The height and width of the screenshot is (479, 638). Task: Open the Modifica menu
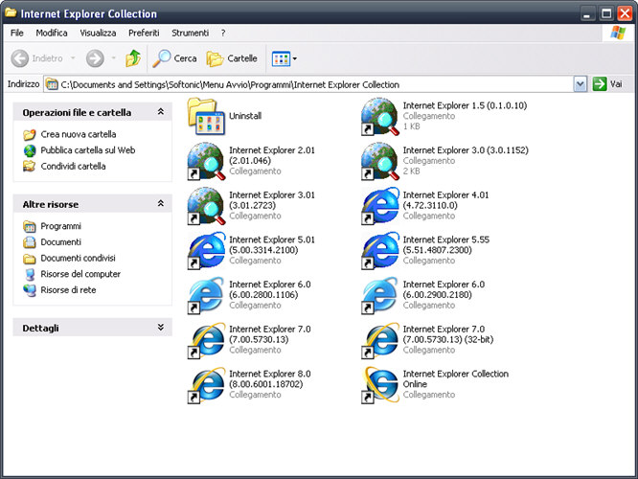[52, 33]
